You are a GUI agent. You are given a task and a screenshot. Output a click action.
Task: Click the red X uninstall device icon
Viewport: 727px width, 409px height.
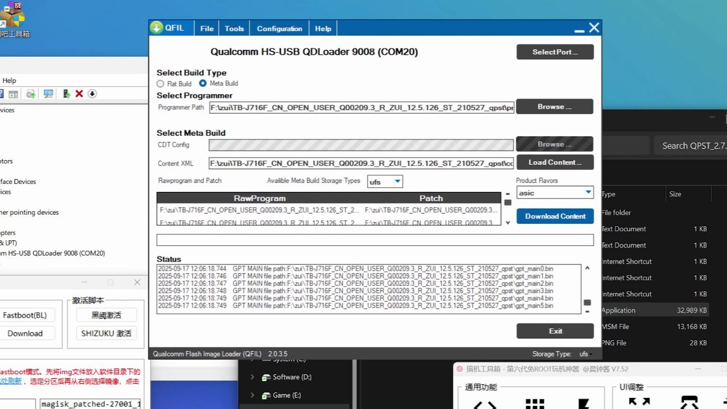tap(79, 93)
